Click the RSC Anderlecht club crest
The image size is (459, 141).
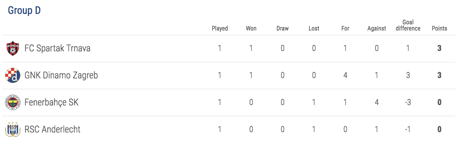[x=12, y=129]
